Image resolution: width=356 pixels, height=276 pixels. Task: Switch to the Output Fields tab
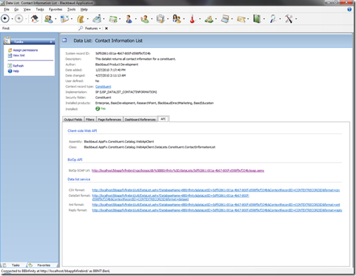[73, 119]
